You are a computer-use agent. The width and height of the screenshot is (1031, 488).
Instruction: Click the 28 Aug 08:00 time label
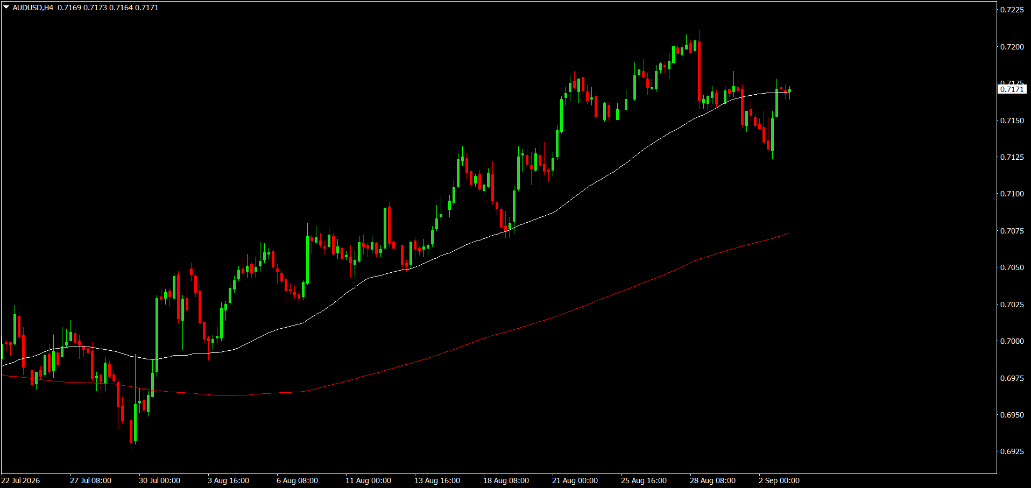pos(712,480)
